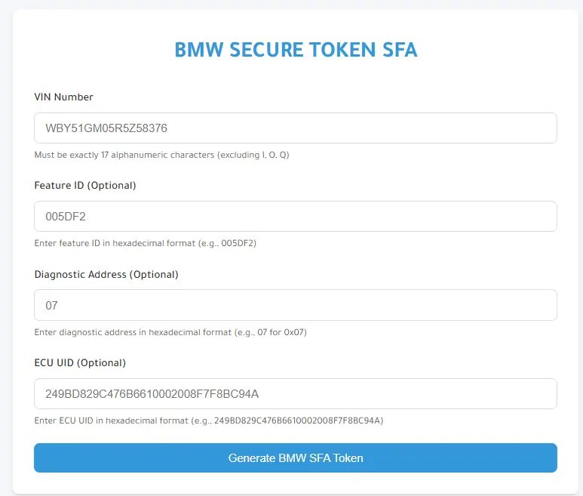Click the 'Feature ID (Optional)' label

click(85, 185)
